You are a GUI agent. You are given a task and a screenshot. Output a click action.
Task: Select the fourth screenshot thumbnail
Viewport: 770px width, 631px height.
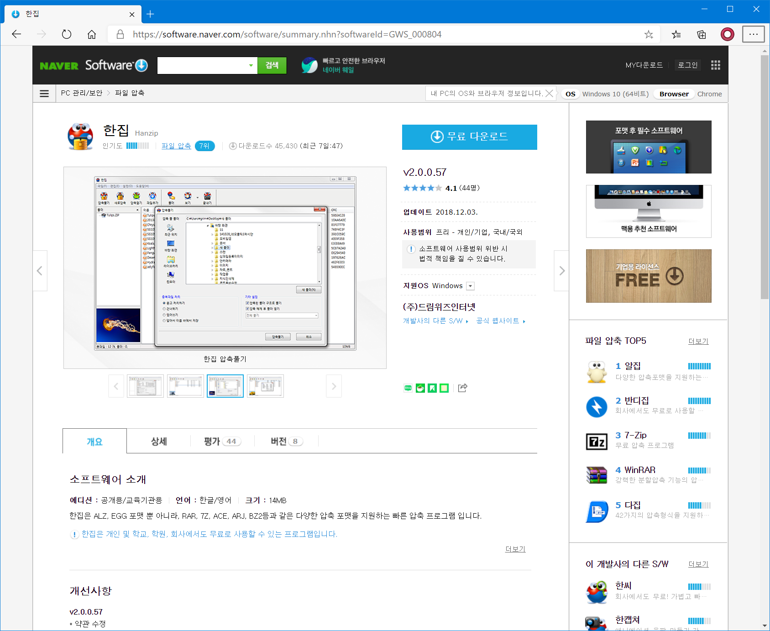coord(265,386)
